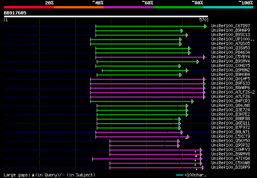Click the query end position 570

(203, 20)
